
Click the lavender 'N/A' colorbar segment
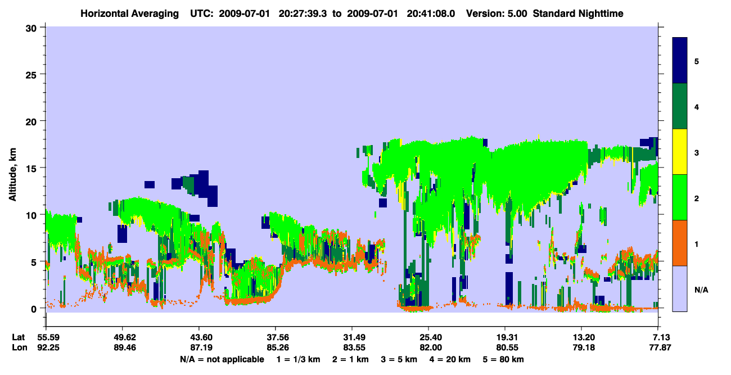point(680,288)
